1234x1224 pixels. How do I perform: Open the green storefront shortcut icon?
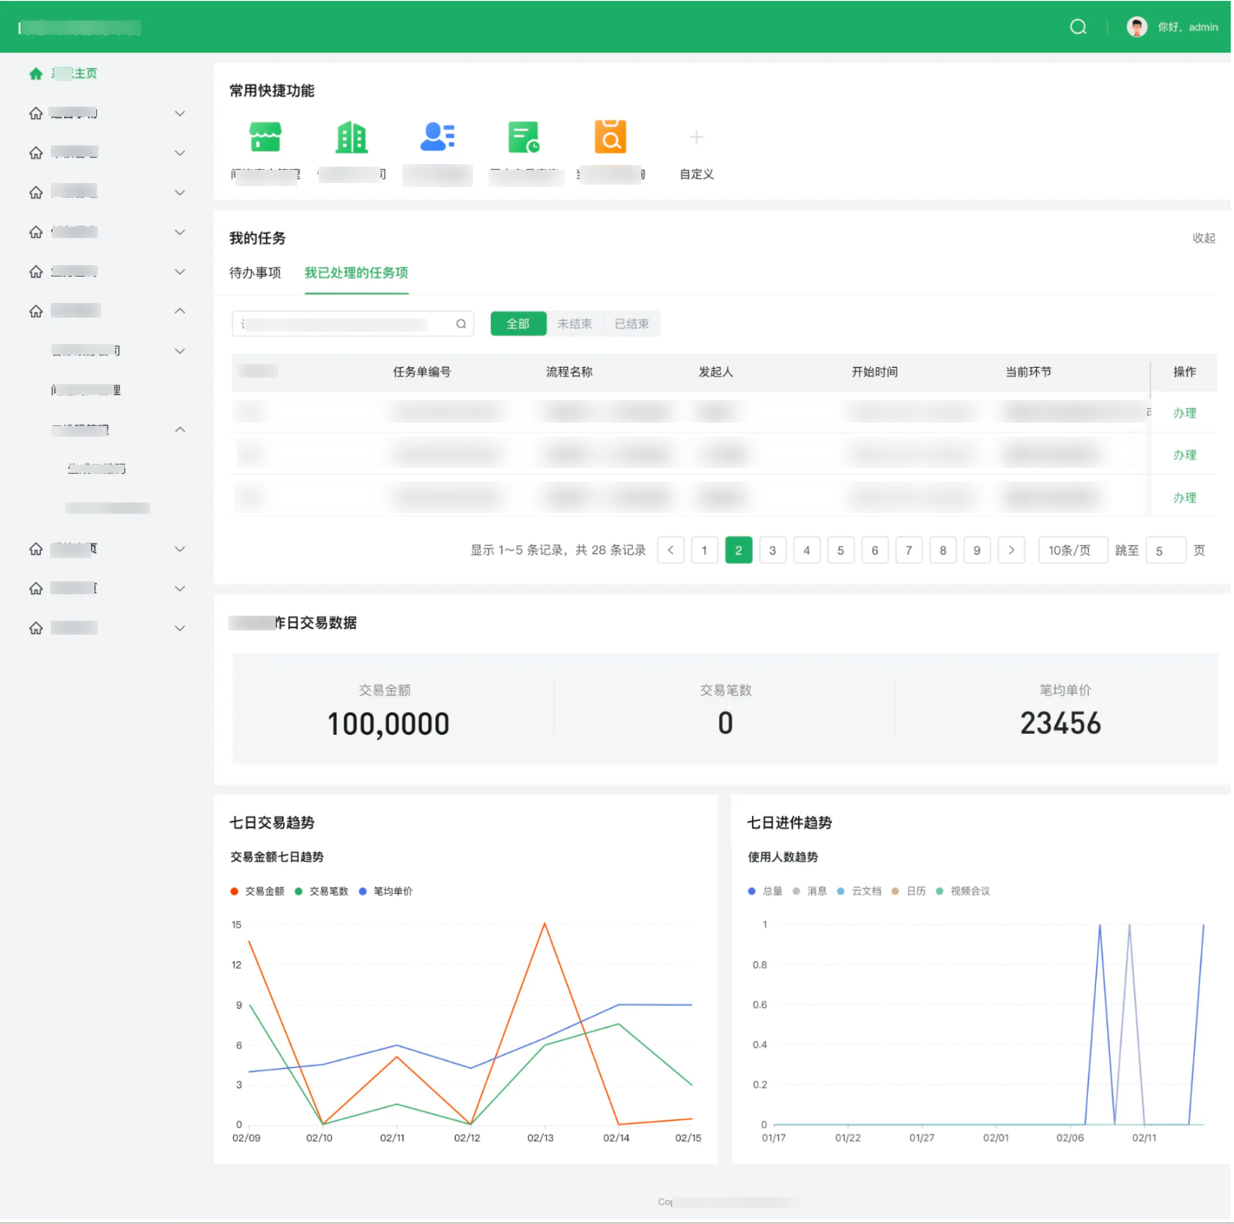pyautogui.click(x=265, y=136)
